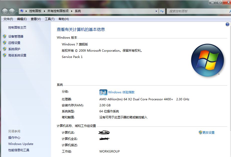This screenshot has height=157, width=231.
Task: Go forward with the Forward arrow button
Action: point(12,11)
